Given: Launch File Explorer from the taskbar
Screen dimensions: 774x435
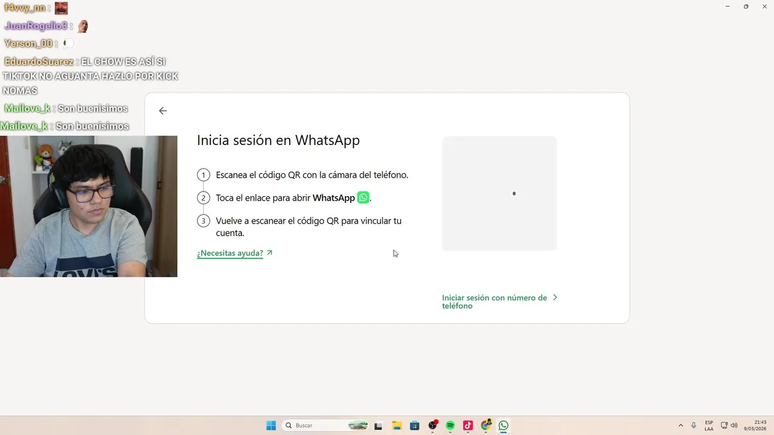Looking at the screenshot, I should coord(397,425).
